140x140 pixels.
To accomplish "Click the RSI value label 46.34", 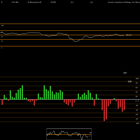I will coord(129,35).
